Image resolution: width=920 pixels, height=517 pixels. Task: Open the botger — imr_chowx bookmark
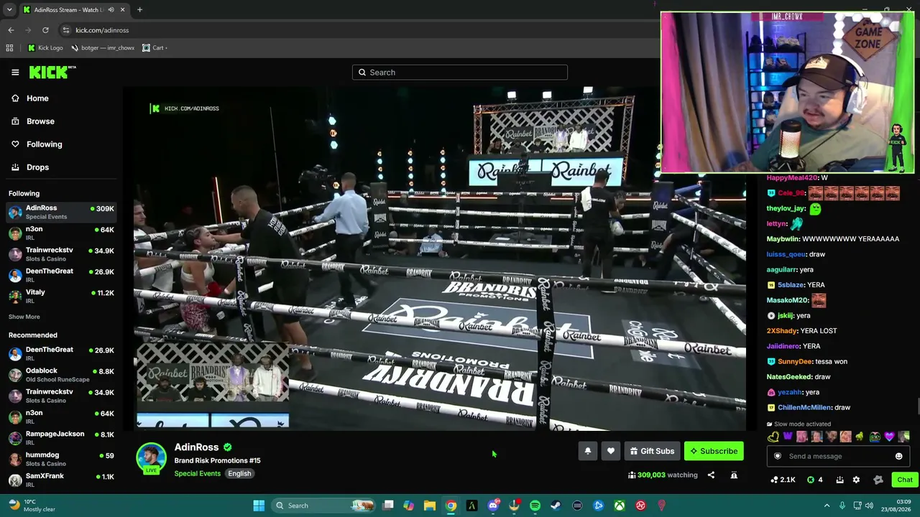[103, 48]
